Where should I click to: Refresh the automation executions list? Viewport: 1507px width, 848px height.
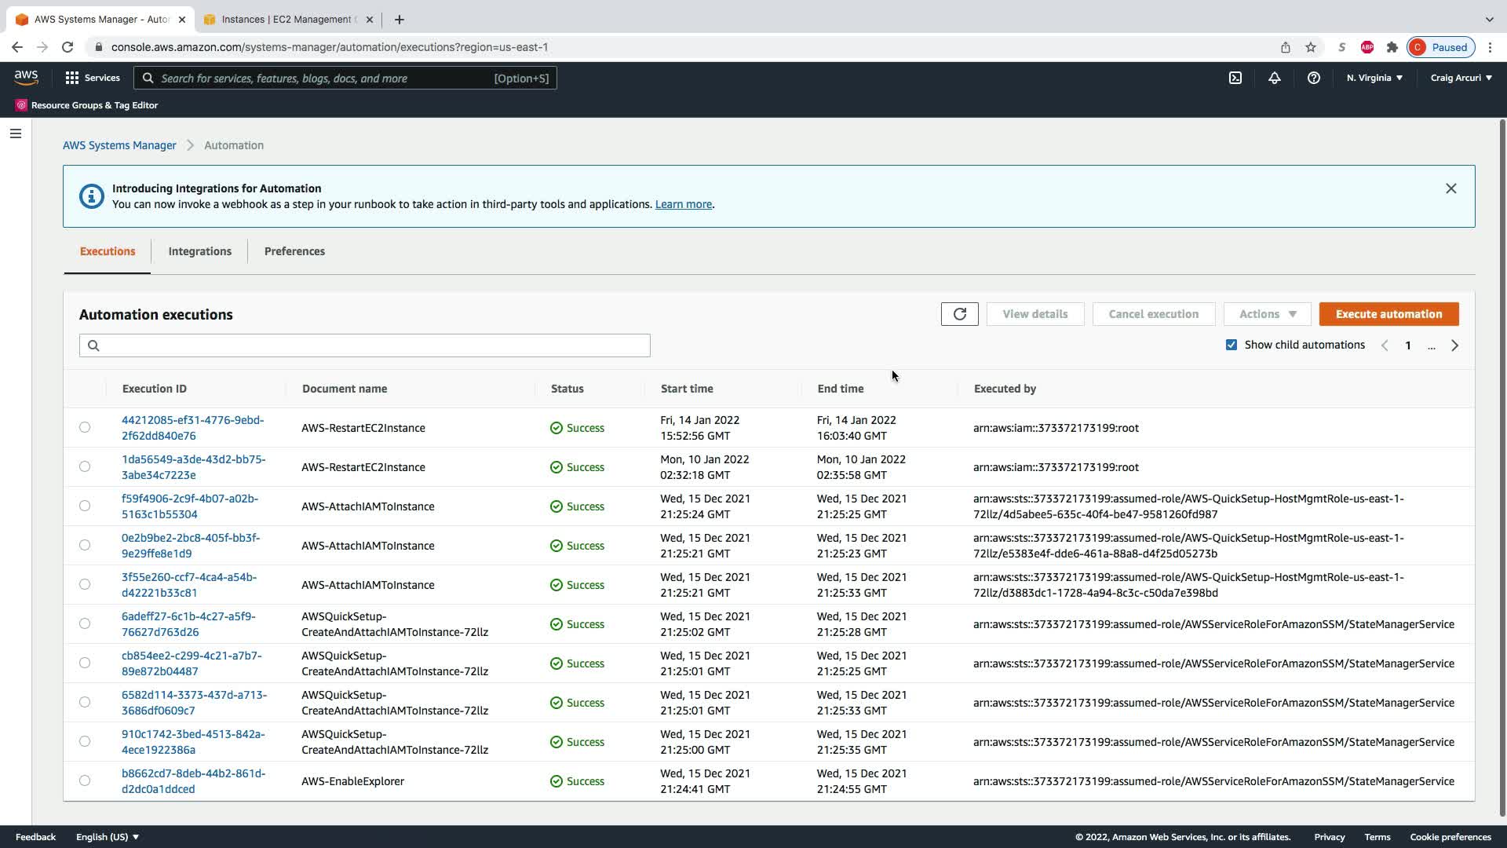pos(959,314)
